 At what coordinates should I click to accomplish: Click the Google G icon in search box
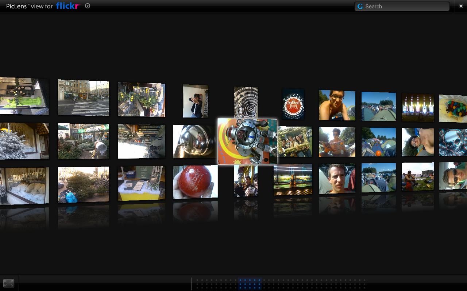[360, 7]
